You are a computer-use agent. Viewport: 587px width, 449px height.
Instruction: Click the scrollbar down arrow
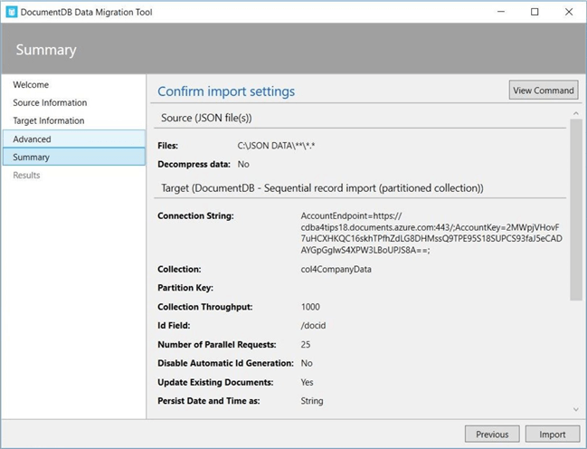pos(576,410)
